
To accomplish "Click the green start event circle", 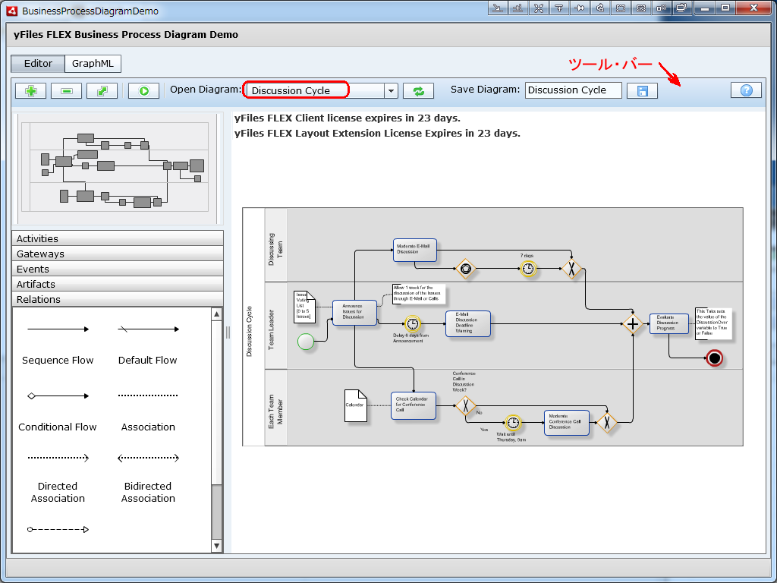I will 306,341.
